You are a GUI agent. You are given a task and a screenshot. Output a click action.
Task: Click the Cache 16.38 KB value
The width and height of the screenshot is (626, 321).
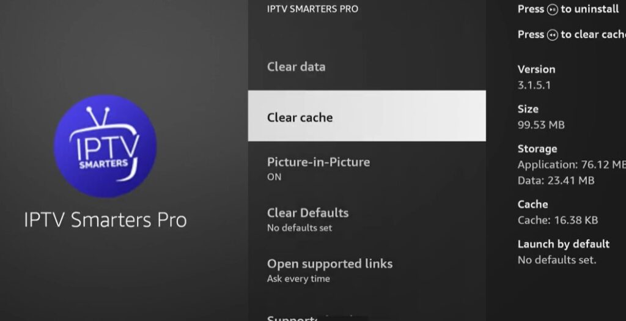coord(558,220)
